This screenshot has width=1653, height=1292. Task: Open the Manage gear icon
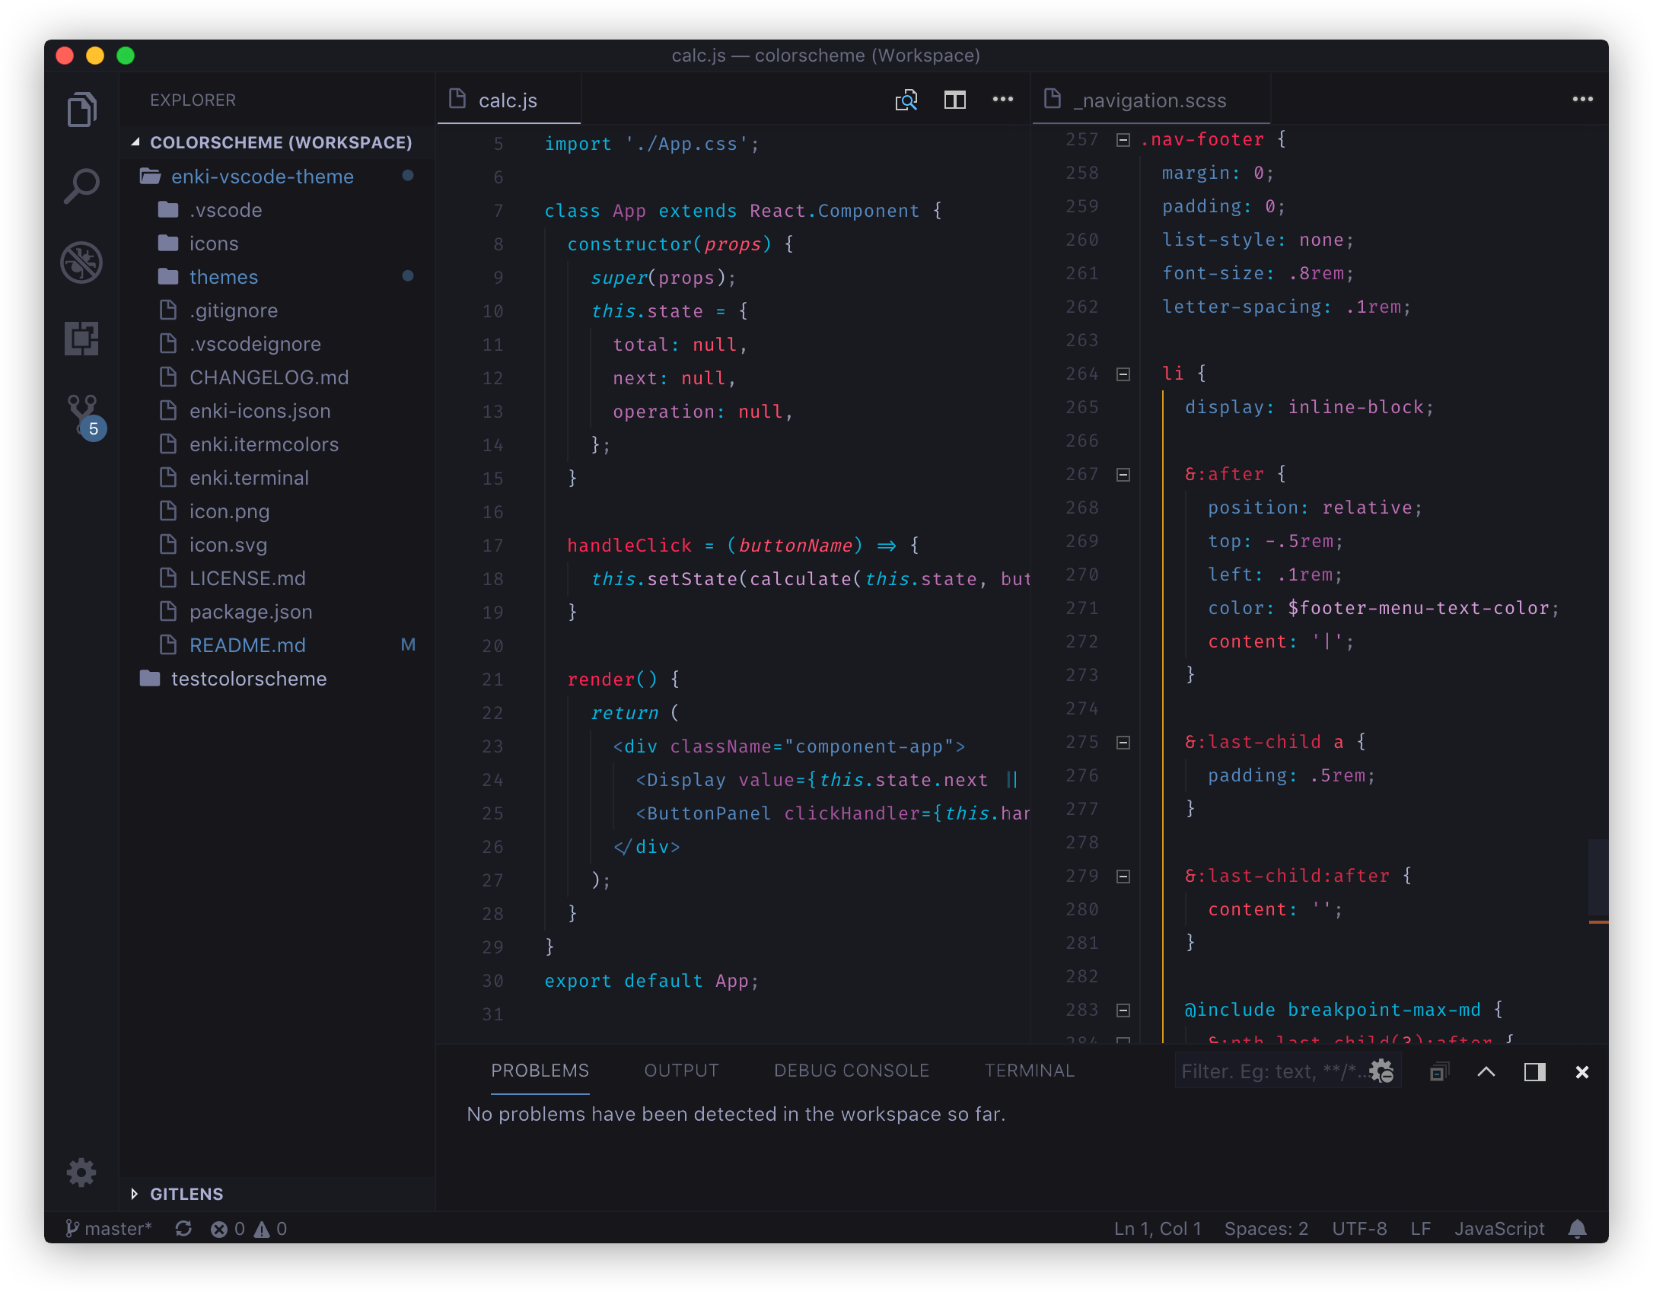tap(81, 1173)
